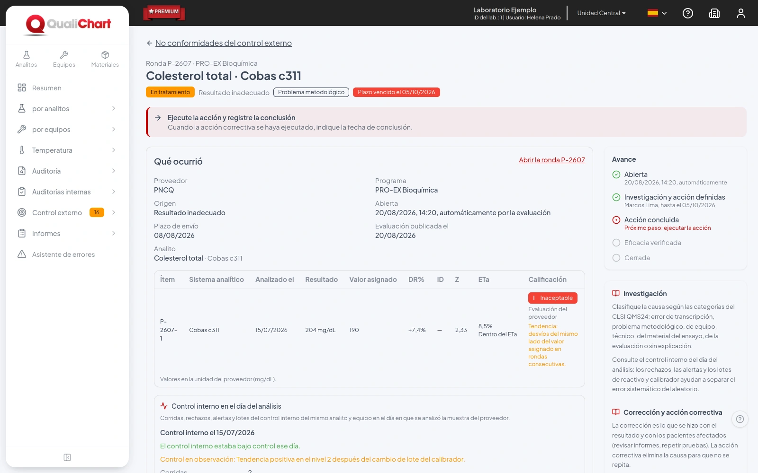
Task: Open the Materiales box icon
Action: tap(105, 55)
